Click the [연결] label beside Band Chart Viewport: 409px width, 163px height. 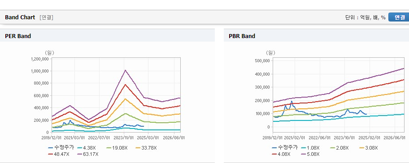tap(47, 17)
